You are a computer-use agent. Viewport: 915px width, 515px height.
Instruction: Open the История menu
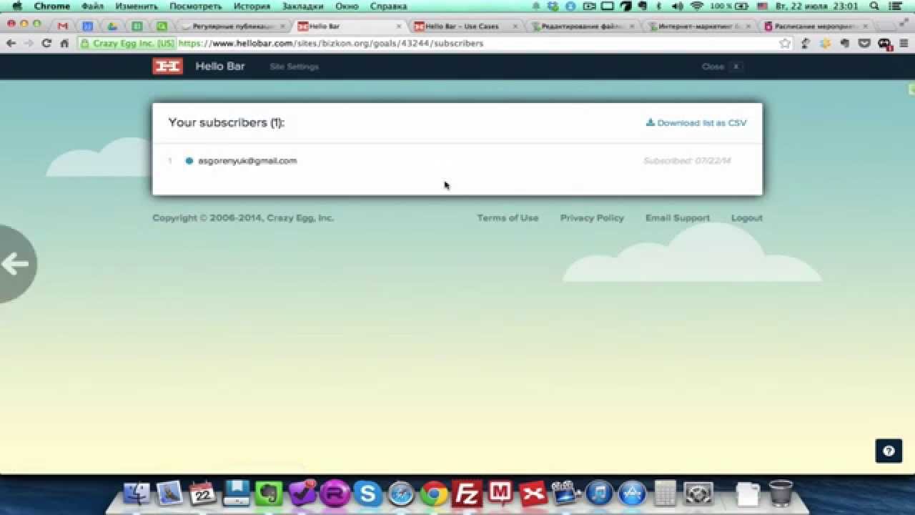tap(252, 6)
